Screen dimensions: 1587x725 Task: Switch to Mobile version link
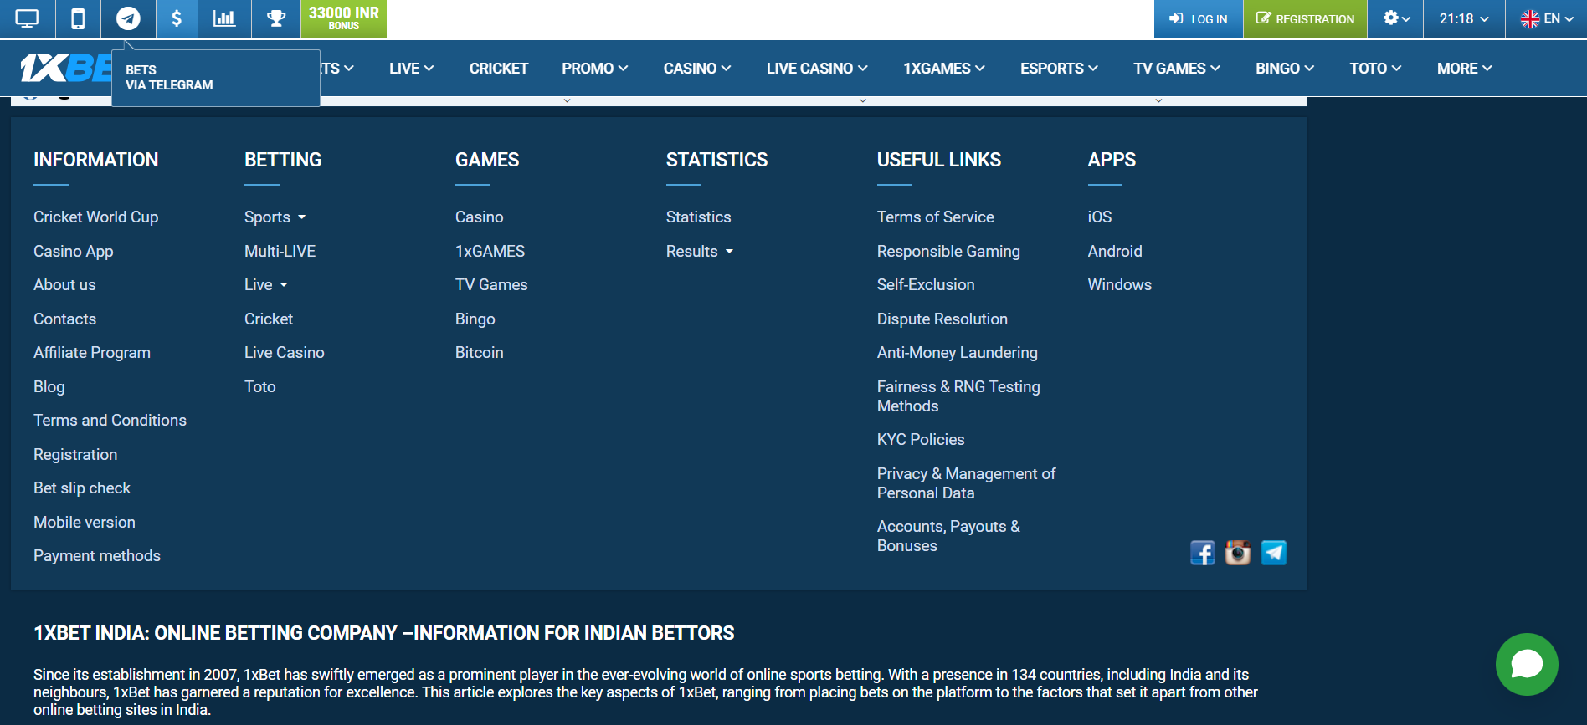click(85, 522)
